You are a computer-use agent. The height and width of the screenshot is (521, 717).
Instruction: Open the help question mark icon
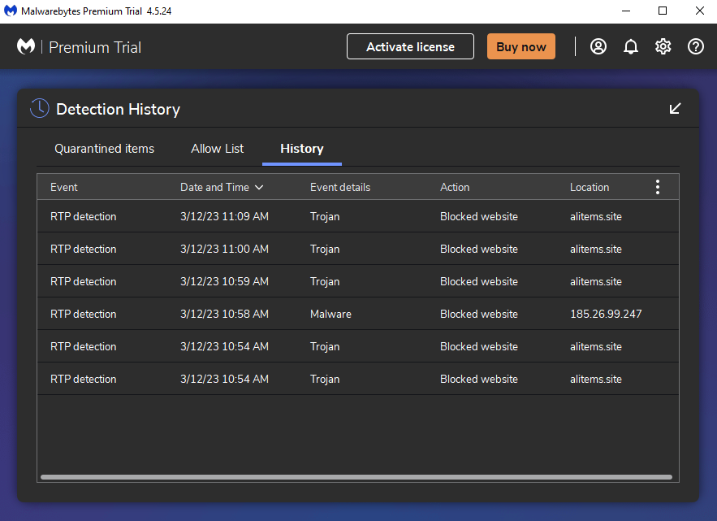[x=696, y=46]
